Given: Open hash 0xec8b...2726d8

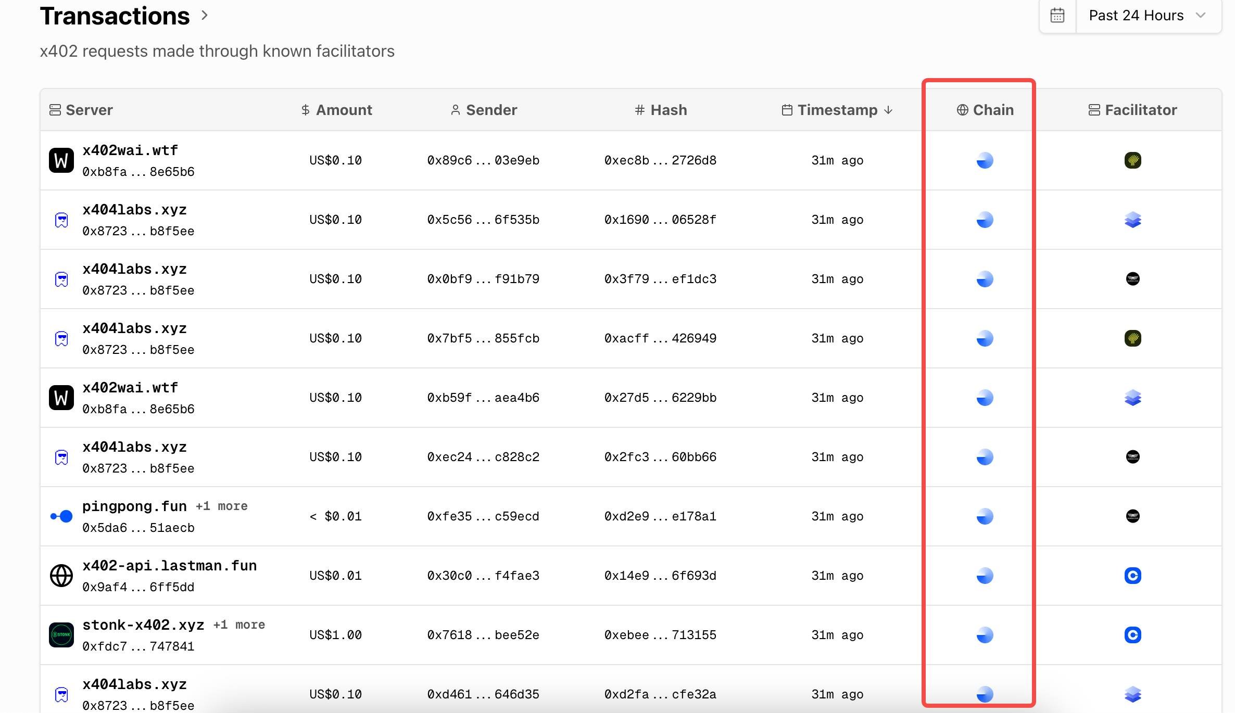Looking at the screenshot, I should point(660,160).
